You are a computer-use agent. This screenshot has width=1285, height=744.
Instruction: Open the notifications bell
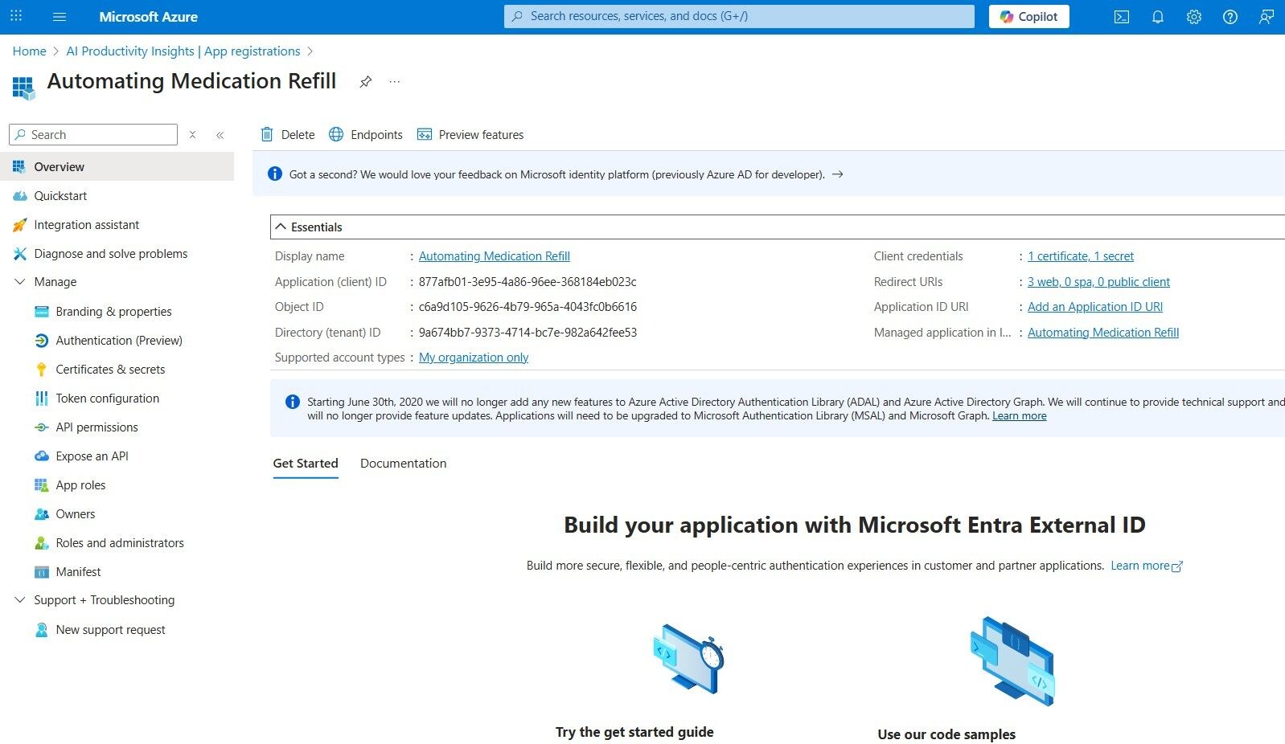click(x=1158, y=17)
